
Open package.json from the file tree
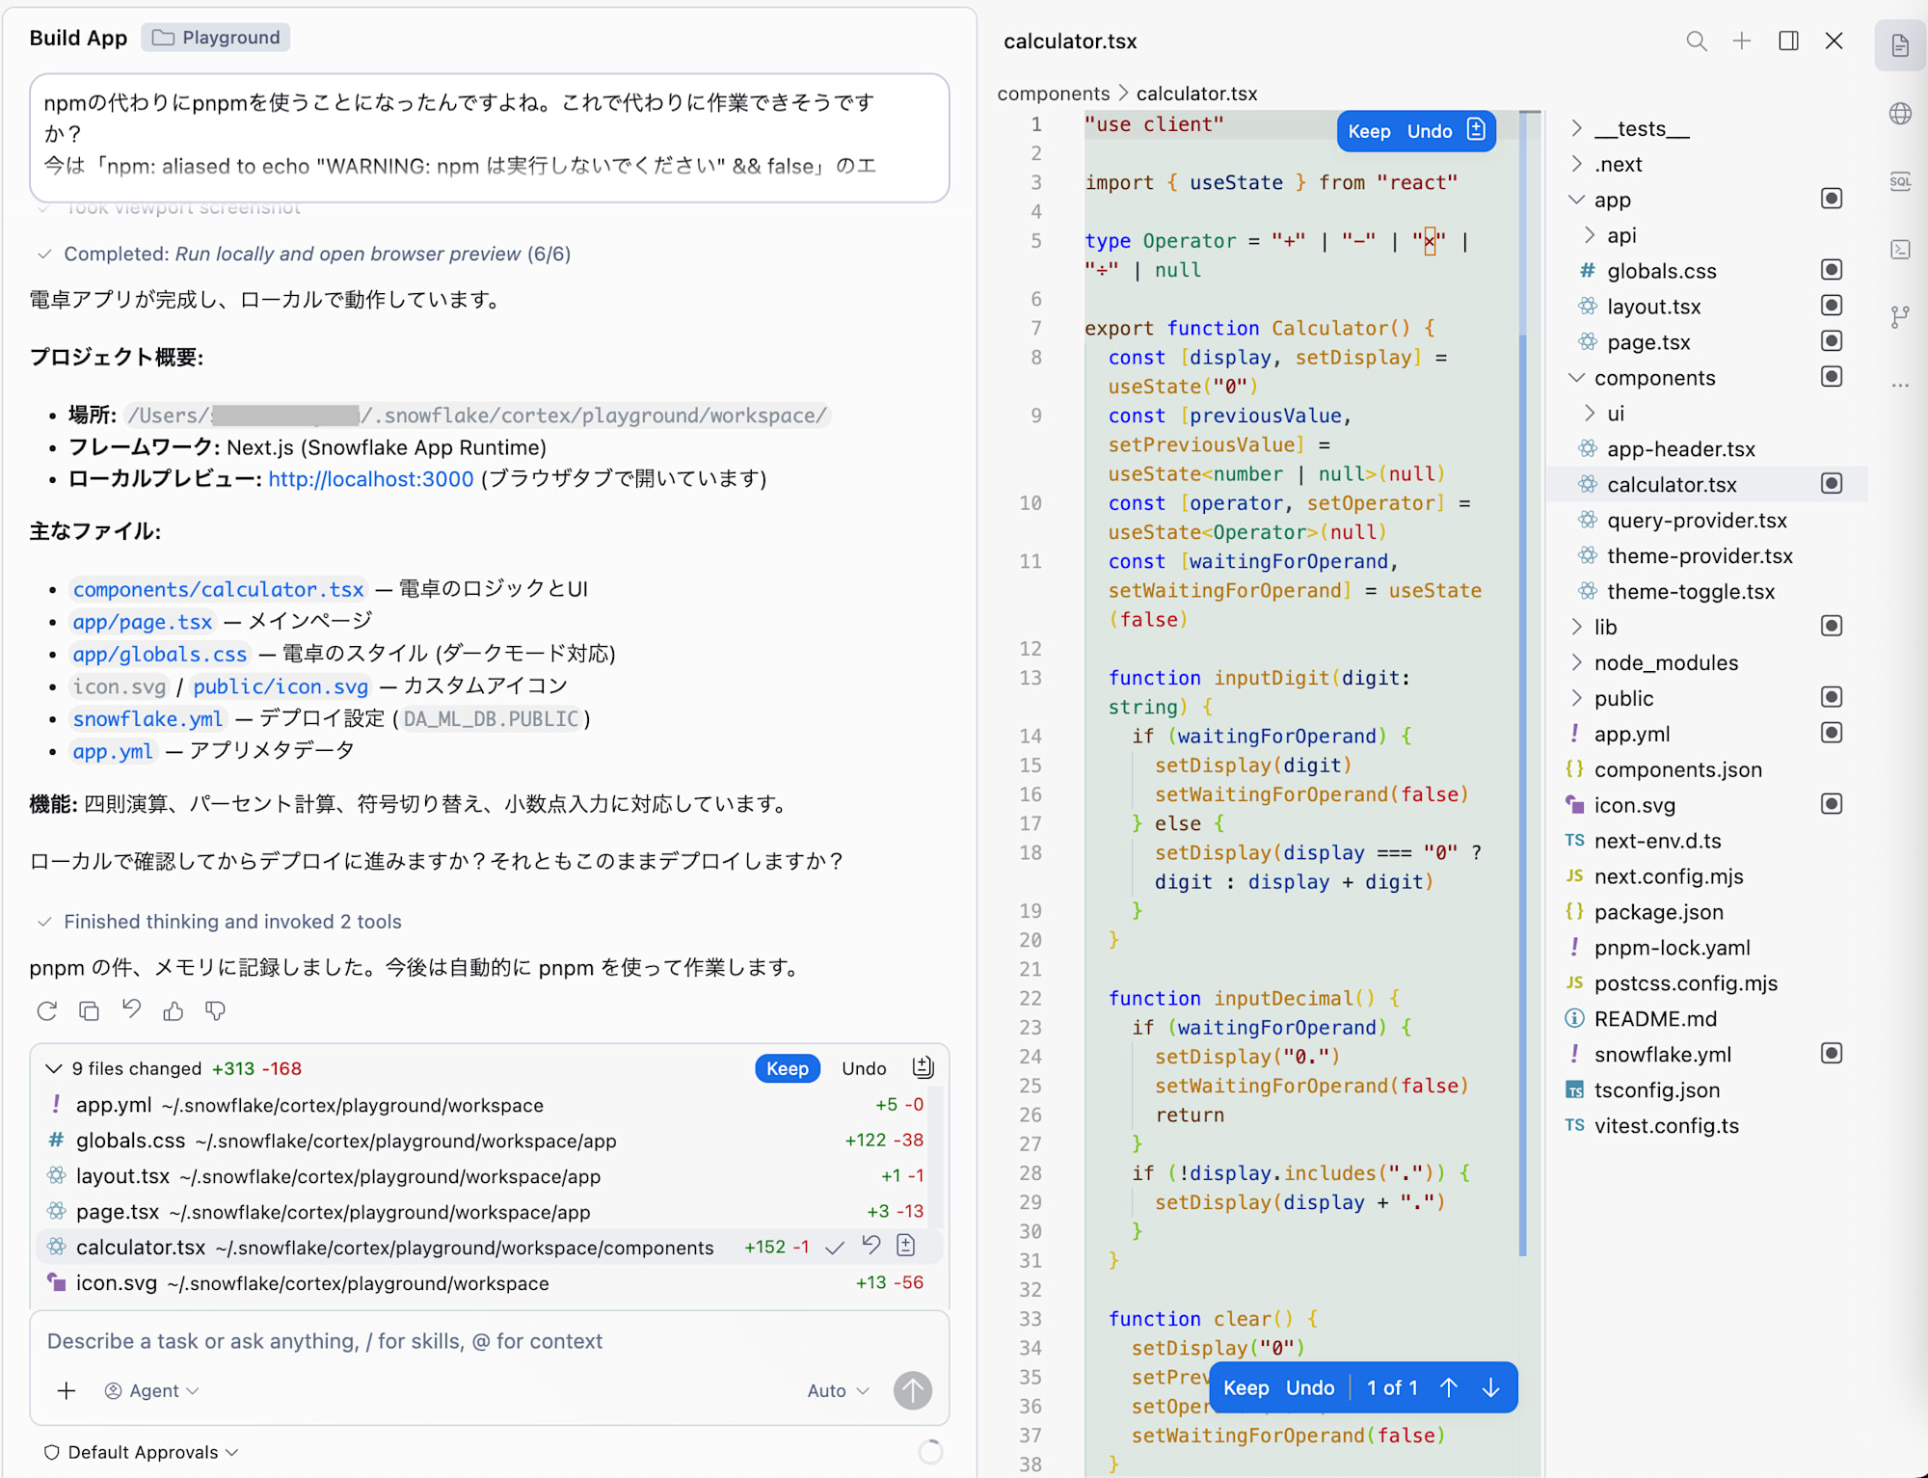(x=1657, y=912)
